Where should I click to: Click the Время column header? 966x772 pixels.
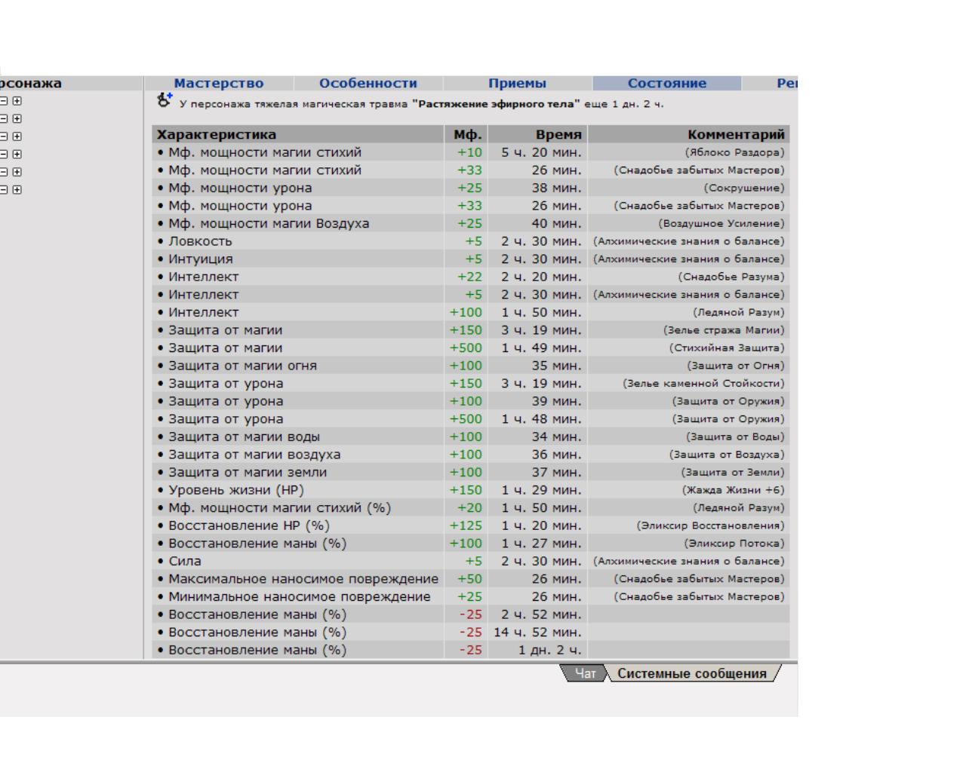pyautogui.click(x=537, y=135)
